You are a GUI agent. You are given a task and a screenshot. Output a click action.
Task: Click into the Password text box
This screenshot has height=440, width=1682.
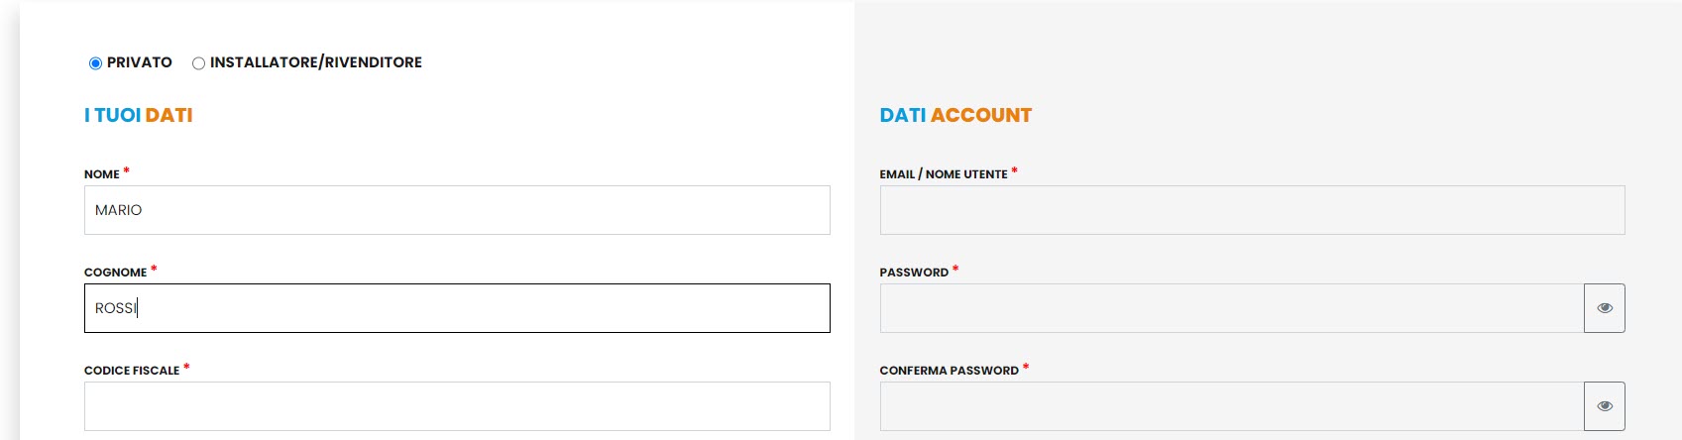click(x=1231, y=308)
